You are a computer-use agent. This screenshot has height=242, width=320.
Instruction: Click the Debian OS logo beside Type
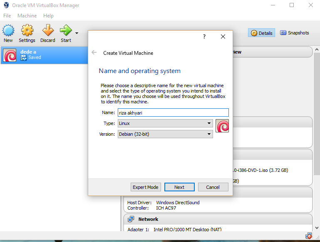pos(222,126)
